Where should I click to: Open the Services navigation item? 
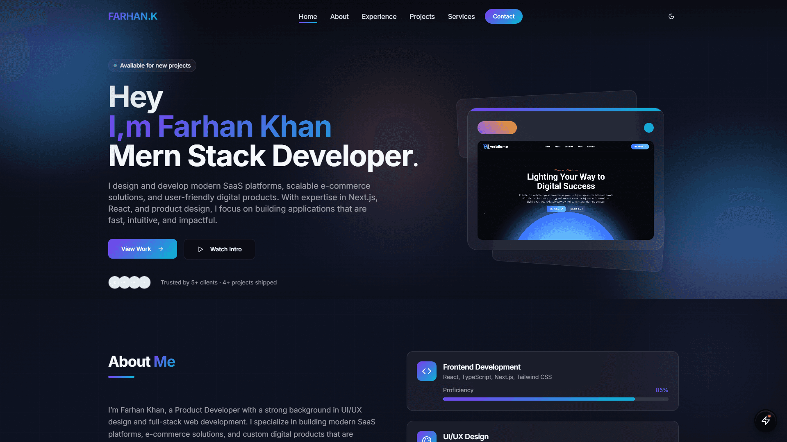[461, 16]
